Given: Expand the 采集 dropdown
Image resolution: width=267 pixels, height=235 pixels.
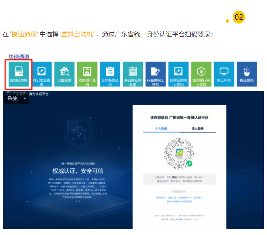Looking at the screenshot, I should point(17,98).
